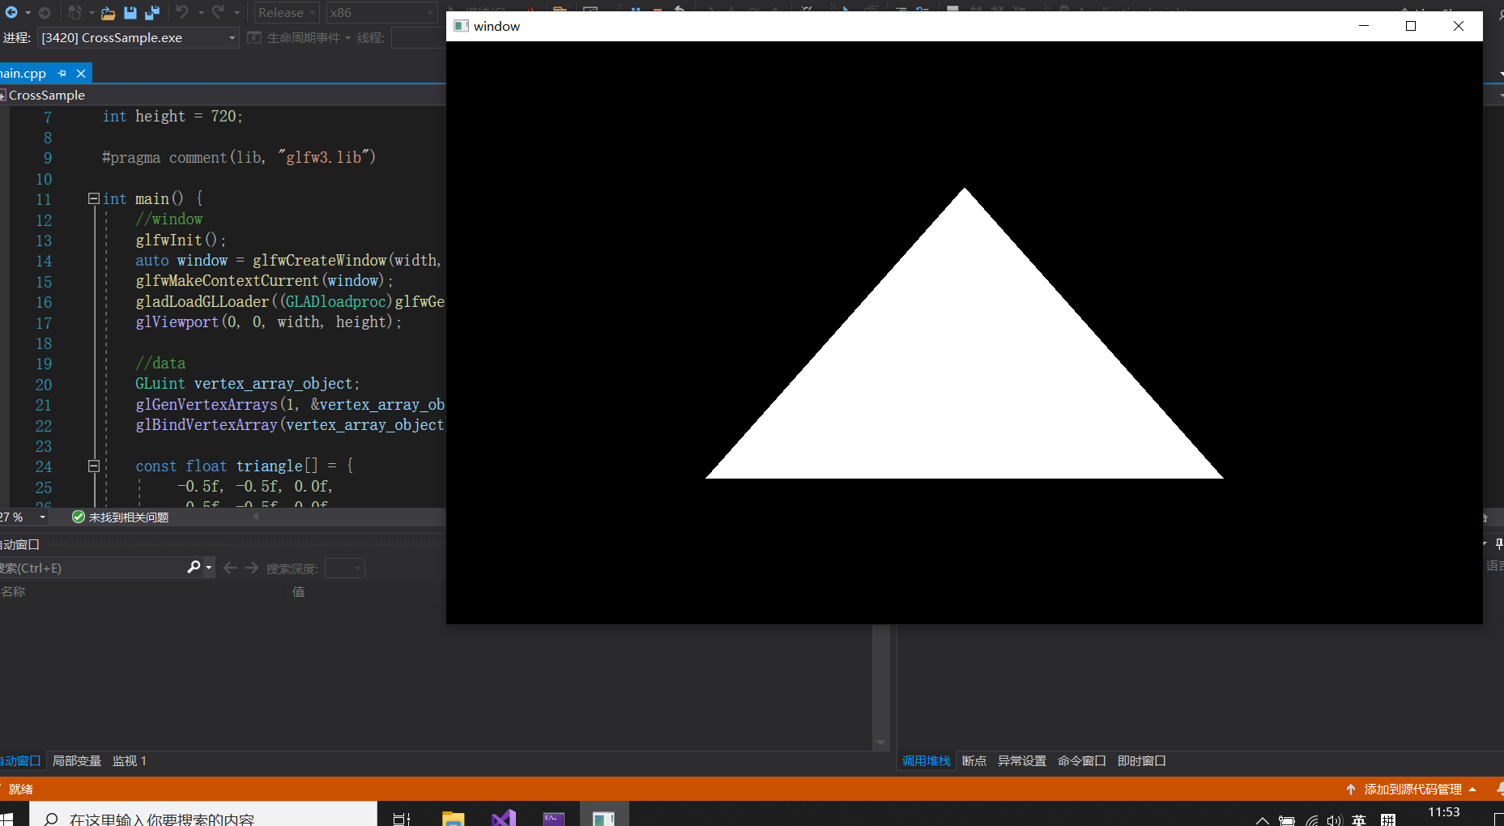Click the glfwInit() code line
Screen dimensions: 1504x826
(181, 241)
